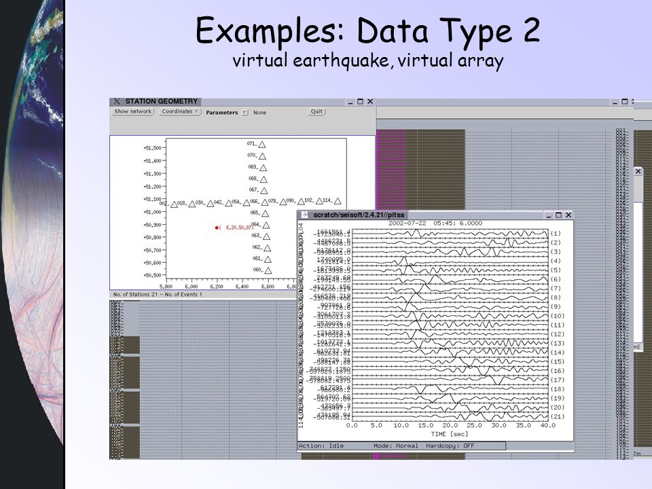Select station triangle 054

click(x=247, y=202)
